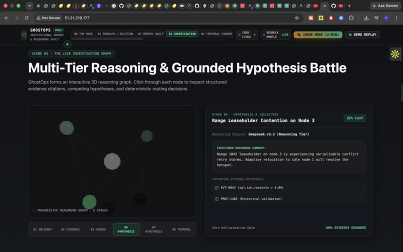Switch to the Google favicon tab
The image size is (403, 252).
(x=114, y=6)
